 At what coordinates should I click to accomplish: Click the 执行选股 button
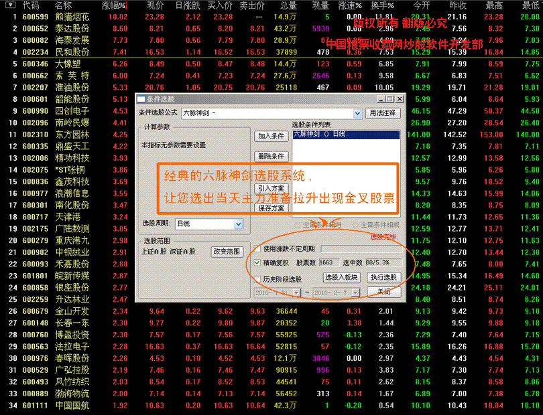383,277
